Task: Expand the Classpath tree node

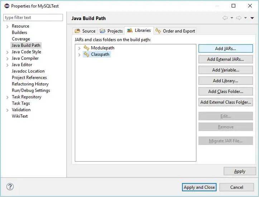Action: pyautogui.click(x=79, y=55)
